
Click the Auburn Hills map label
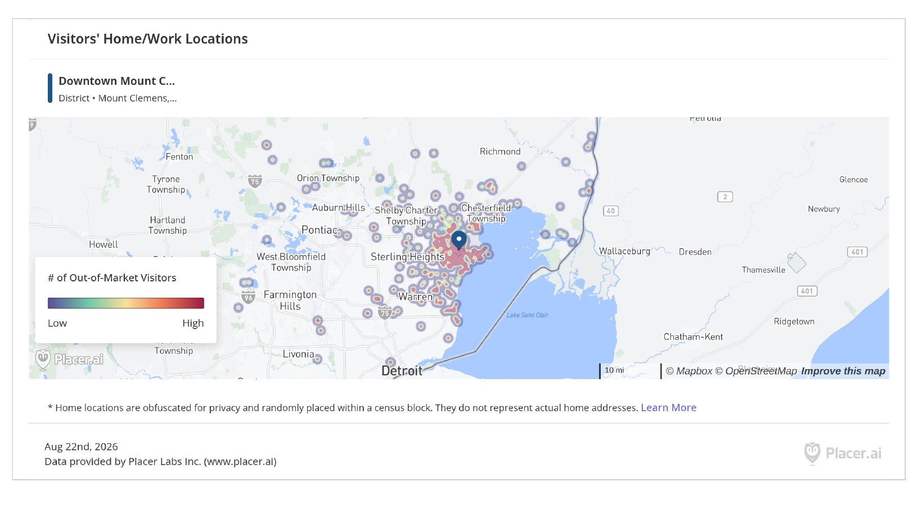point(339,208)
